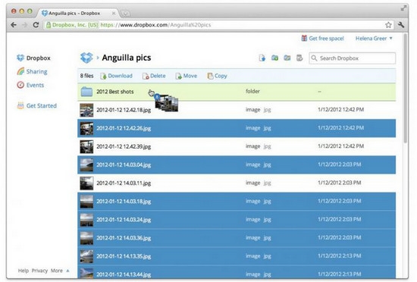Image resolution: width=417 pixels, height=282 pixels.
Task: Click the 2012 Best shots folder icon
Action: (x=86, y=92)
